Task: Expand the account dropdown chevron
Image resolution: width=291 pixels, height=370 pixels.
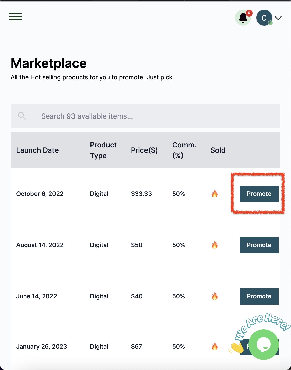Action: tap(278, 18)
